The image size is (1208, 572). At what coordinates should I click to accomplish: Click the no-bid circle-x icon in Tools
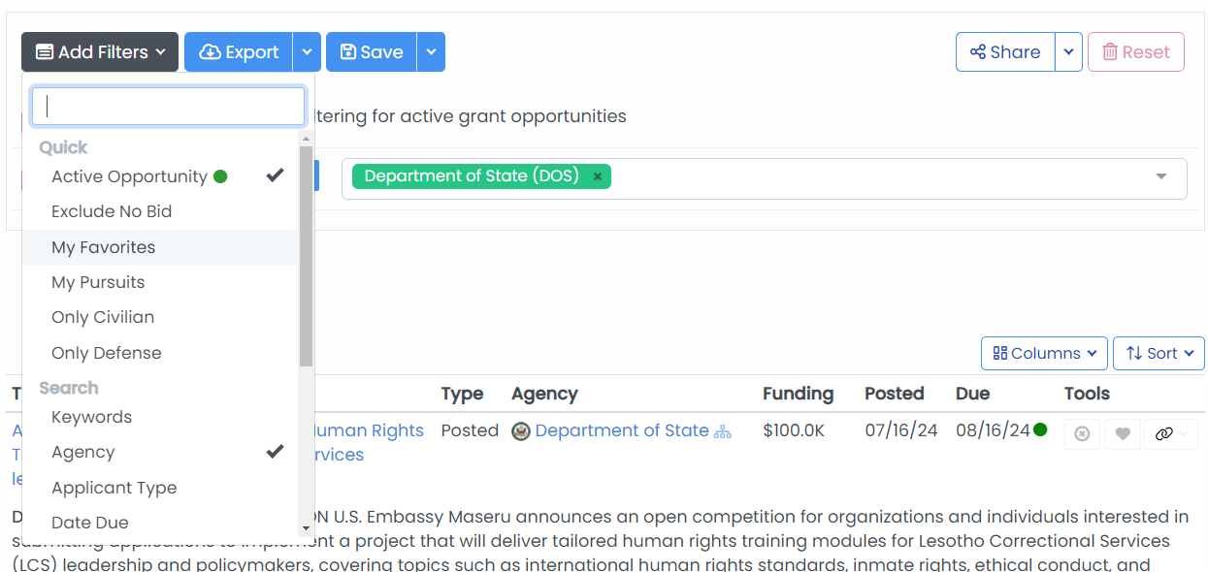click(1082, 434)
